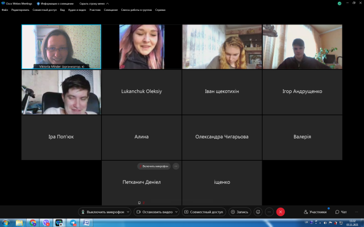Stop camera via Остановить видео
Image resolution: width=364 pixels, height=227 pixels.
155,212
